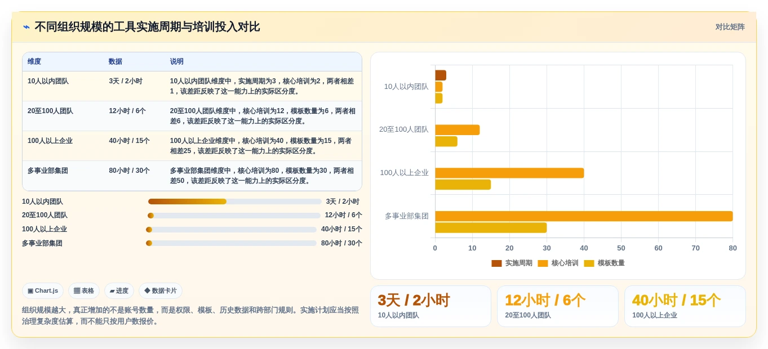Click table value 3天 / 2小时
The width and height of the screenshot is (768, 349).
126,81
